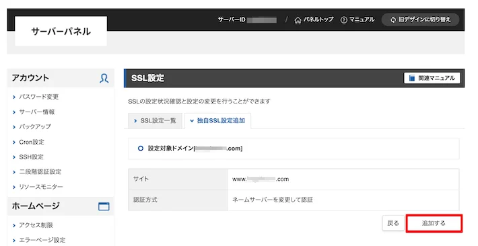Viewport: 478px width, 246px height.
Task: Select the 独自SSL設定追加 tab
Action: coord(217,121)
